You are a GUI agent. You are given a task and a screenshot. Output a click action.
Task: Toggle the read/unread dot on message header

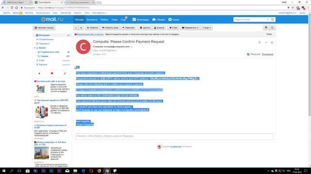click(266, 43)
